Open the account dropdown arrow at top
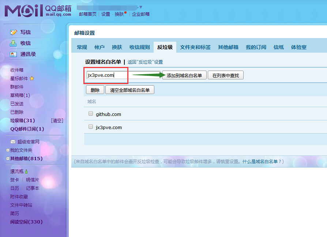Viewport: 327px width, 237px height. pos(141,7)
